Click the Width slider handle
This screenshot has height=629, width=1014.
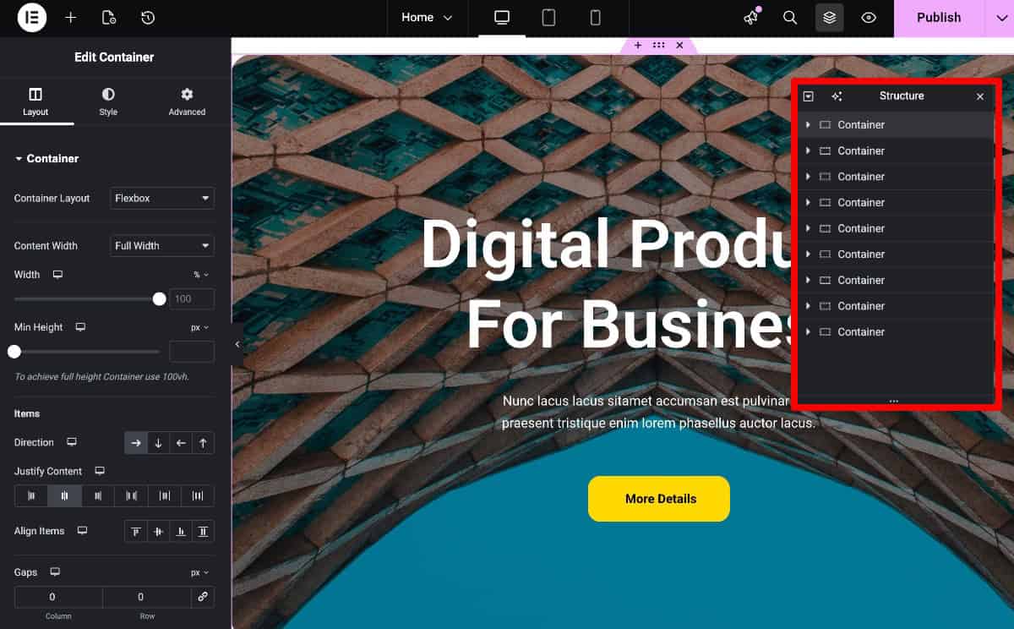(x=159, y=299)
